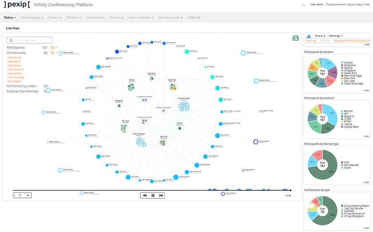Open the playback speed 1X dropdown
373x232 pixels.
click(22, 195)
